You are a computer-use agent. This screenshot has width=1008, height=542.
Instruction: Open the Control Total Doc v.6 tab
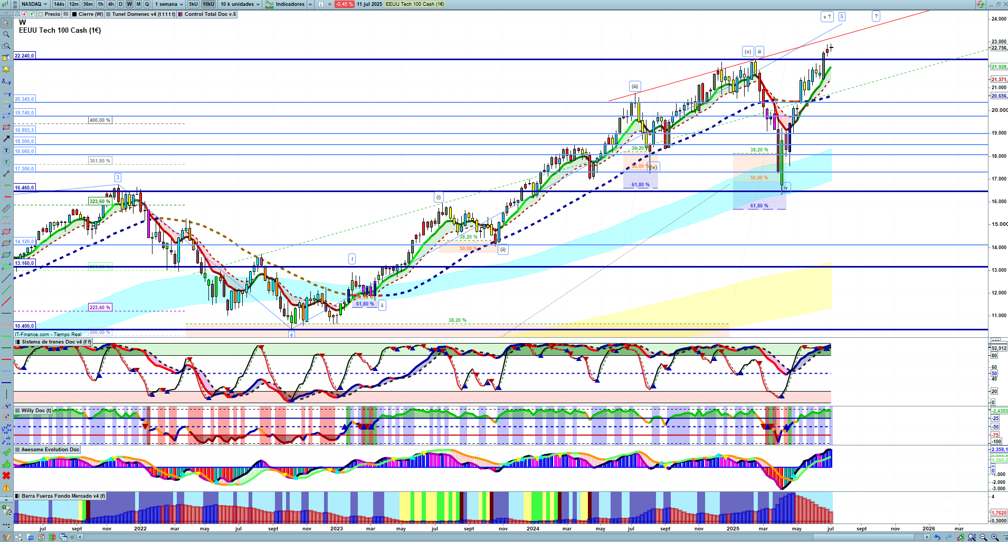(x=207, y=14)
